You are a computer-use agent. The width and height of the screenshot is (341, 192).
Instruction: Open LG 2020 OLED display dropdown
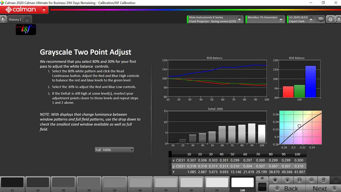coord(311,19)
